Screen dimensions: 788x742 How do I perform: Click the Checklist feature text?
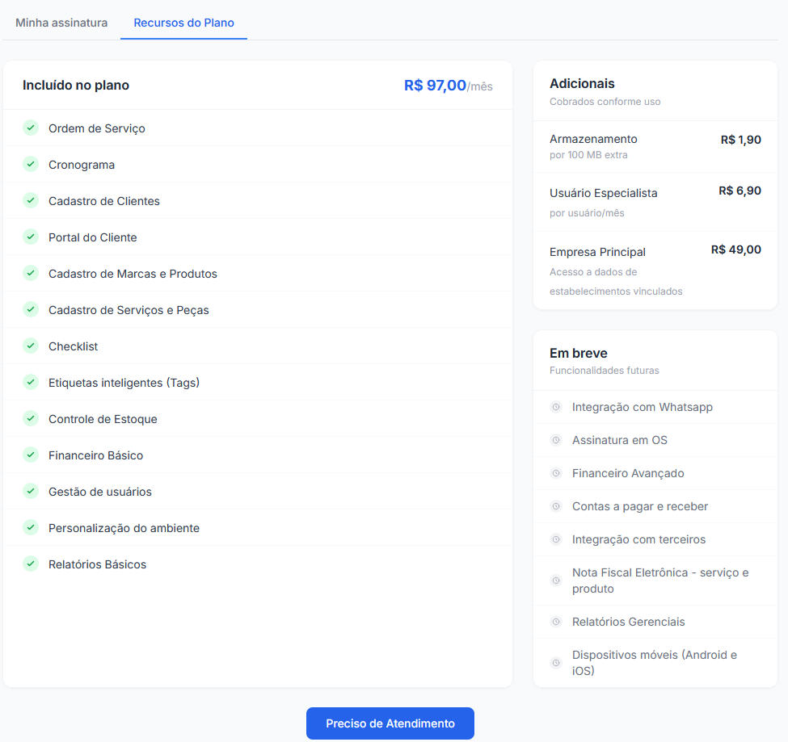click(x=74, y=346)
